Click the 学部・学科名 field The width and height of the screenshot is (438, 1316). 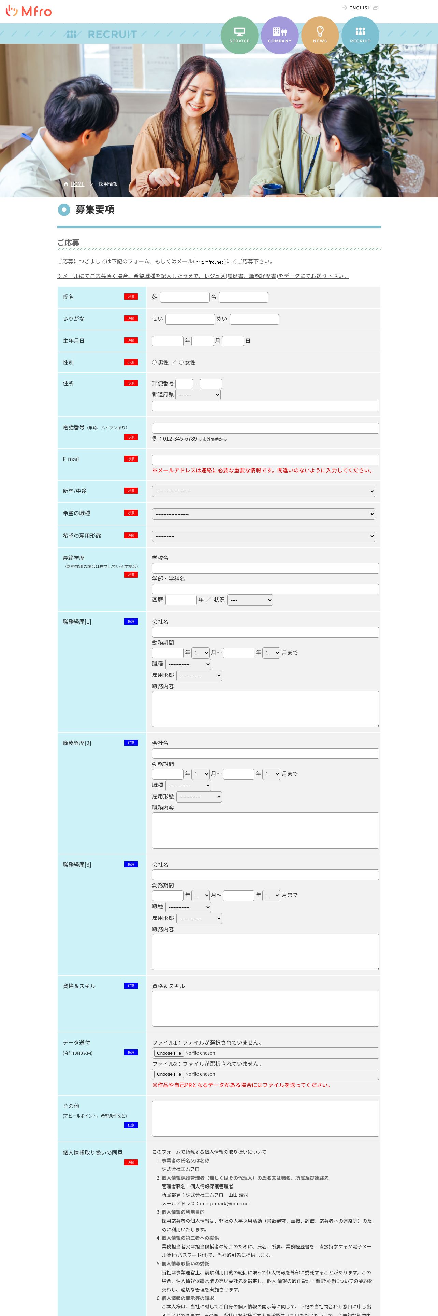[x=266, y=589]
